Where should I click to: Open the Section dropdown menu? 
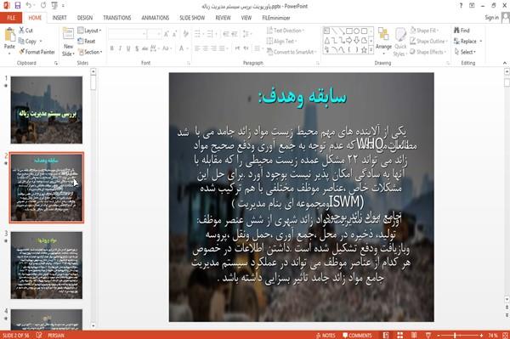point(90,52)
